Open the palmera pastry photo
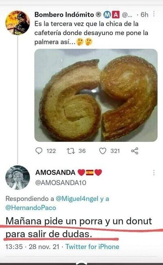 (96, 95)
